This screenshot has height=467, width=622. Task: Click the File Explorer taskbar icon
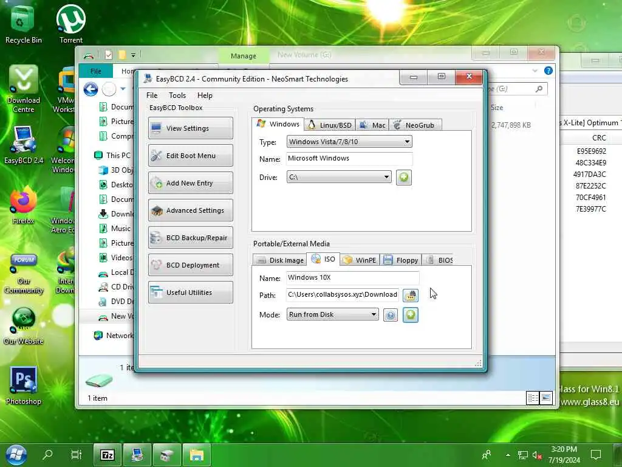(196, 455)
